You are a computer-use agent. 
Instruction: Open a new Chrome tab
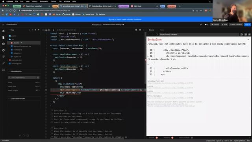tap(180, 6)
